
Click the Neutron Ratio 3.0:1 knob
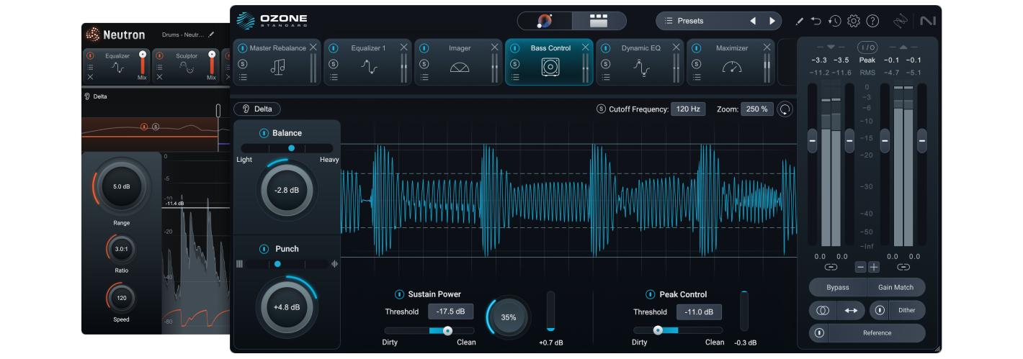pos(121,249)
